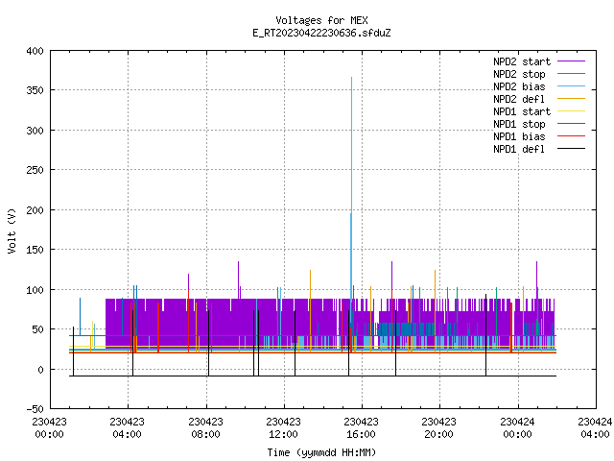Click the chart title Voltages for MEX
The height and width of the screenshot is (461, 614).
pyautogui.click(x=321, y=20)
